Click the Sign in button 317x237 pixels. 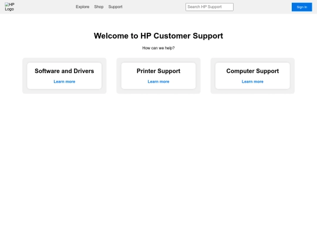click(302, 7)
